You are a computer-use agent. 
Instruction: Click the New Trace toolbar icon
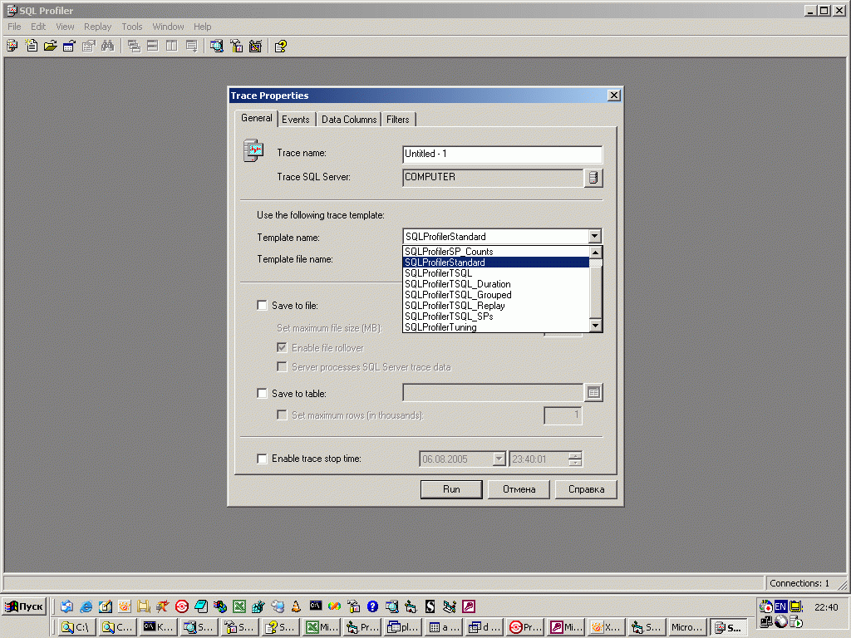[x=12, y=47]
